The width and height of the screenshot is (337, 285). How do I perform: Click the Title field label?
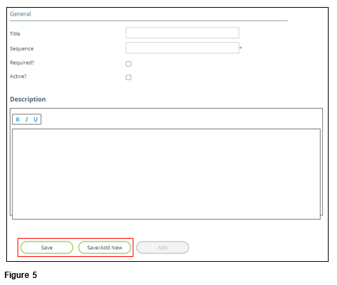coord(15,34)
